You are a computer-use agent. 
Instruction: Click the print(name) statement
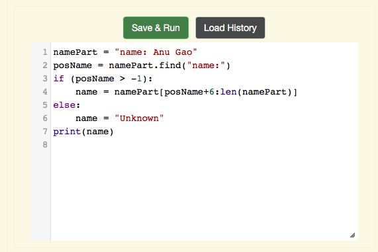[x=83, y=132]
